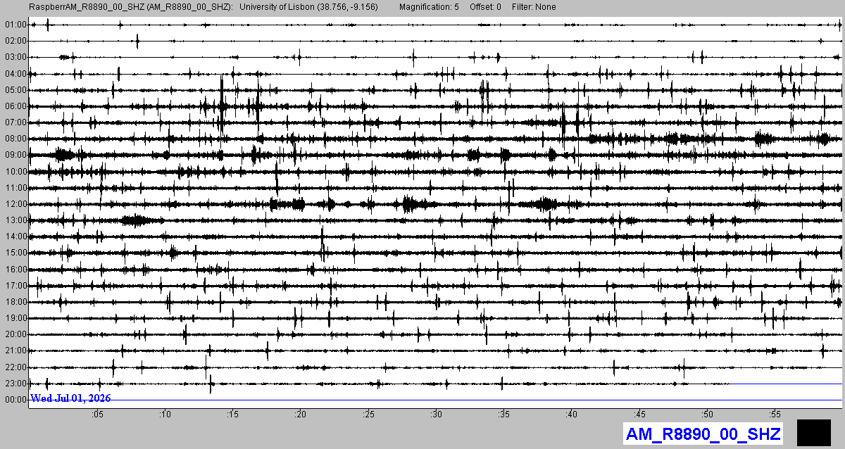The height and width of the screenshot is (449, 845).
Task: Select the Filter: None header text
Action: (x=534, y=7)
